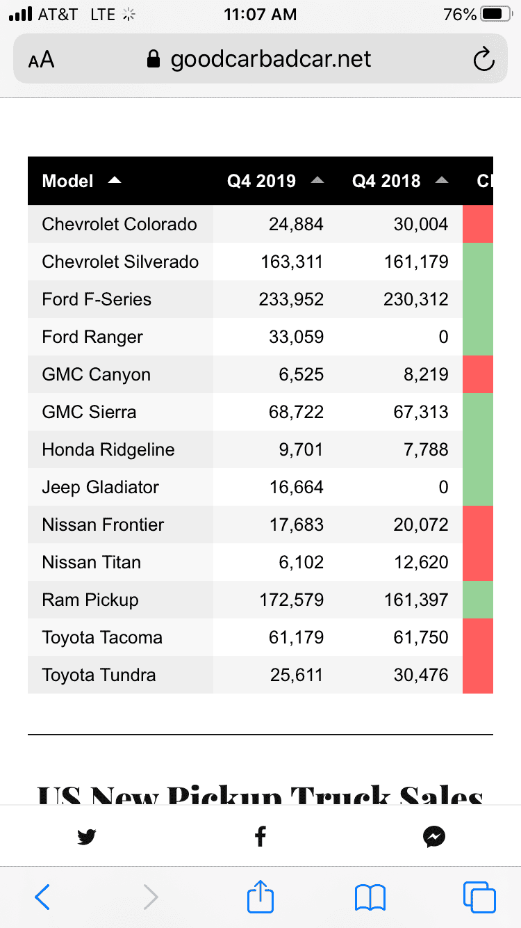Image resolution: width=521 pixels, height=928 pixels.
Task: Share page via Messenger icon
Action: pyautogui.click(x=434, y=837)
